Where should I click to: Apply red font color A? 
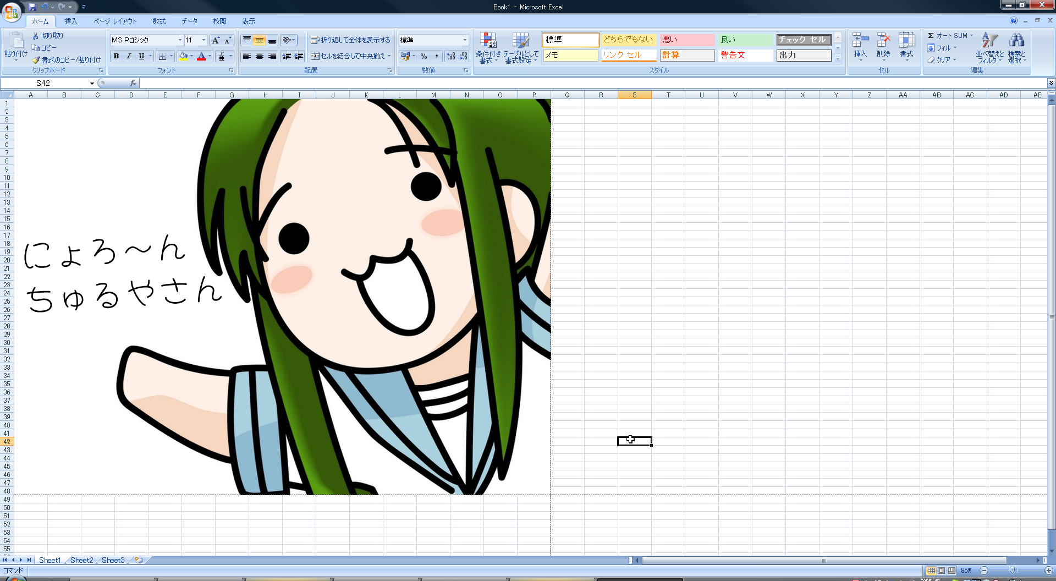pyautogui.click(x=201, y=56)
